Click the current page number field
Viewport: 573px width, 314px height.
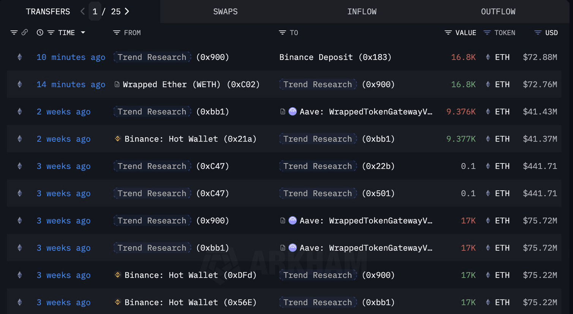click(95, 11)
